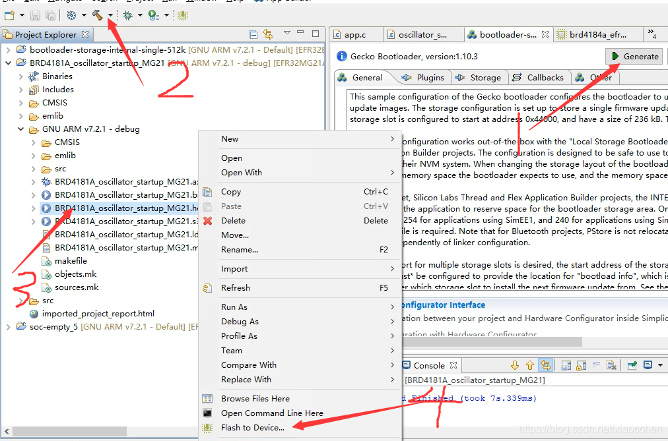Expand the bootloader-storage-internal-single-512k project
The image size is (668, 441).
click(x=8, y=50)
